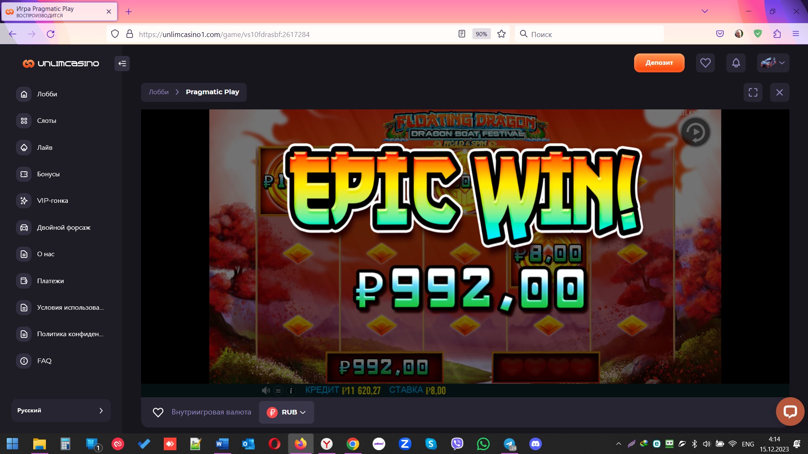This screenshot has height=454, width=808.
Task: Expand the list all tabs arrow
Action: [x=704, y=11]
